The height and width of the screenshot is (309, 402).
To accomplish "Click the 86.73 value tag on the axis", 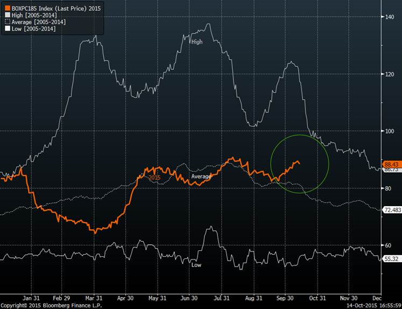I will [x=391, y=170].
